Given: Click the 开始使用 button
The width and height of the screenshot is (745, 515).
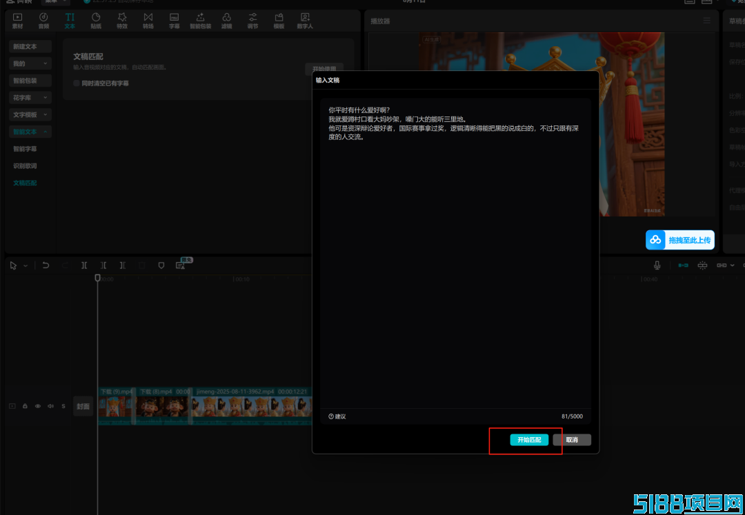Looking at the screenshot, I should (x=324, y=69).
